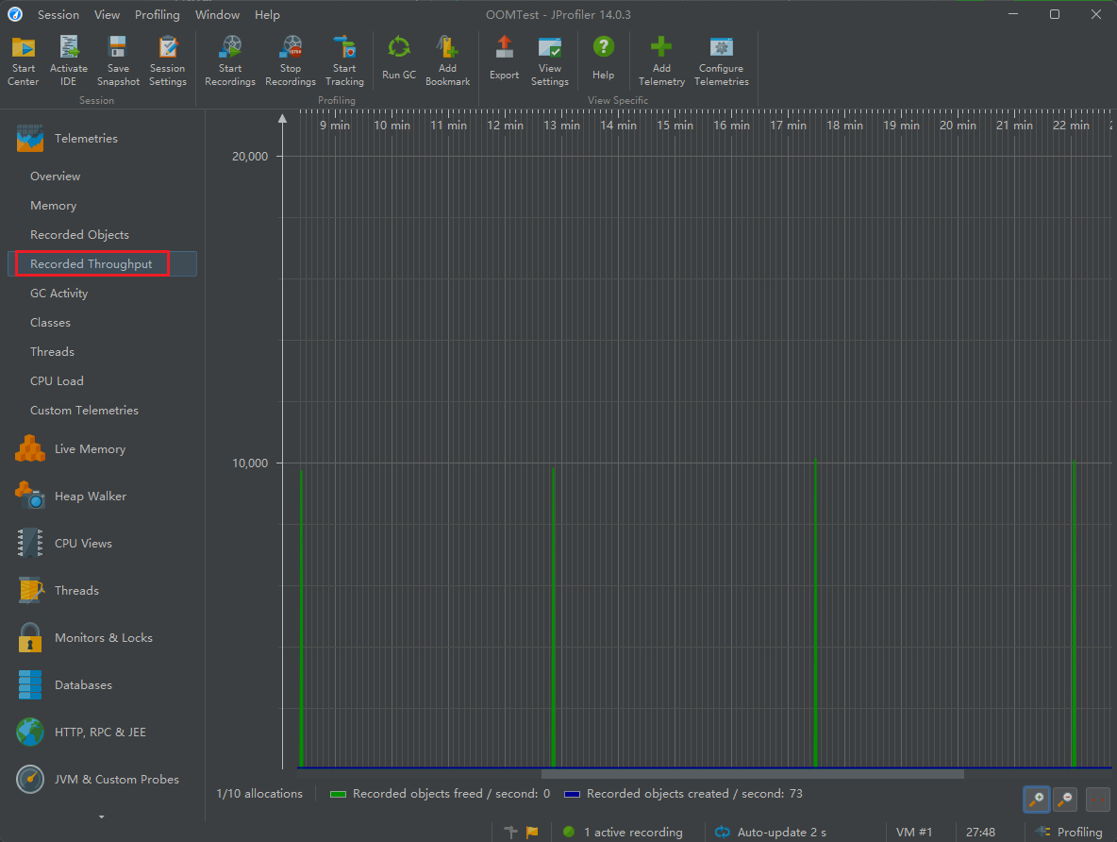Click the green Recorded objects freed legend swatch
This screenshot has width=1117, height=842.
pyautogui.click(x=339, y=794)
